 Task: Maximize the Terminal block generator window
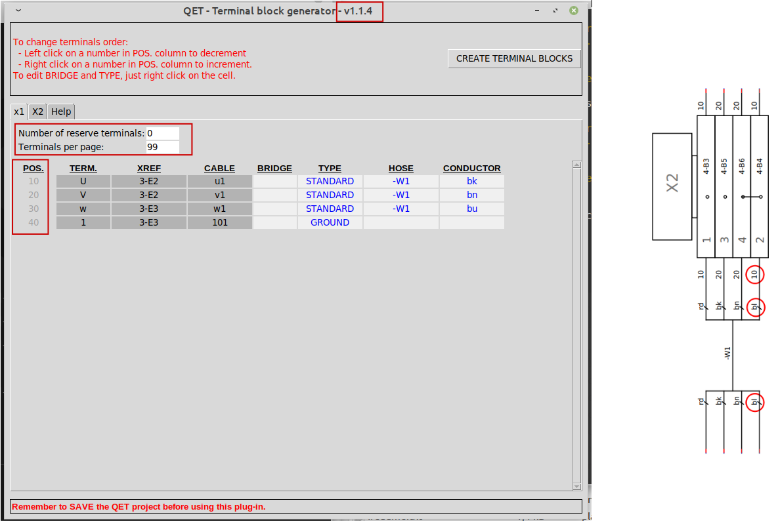555,10
